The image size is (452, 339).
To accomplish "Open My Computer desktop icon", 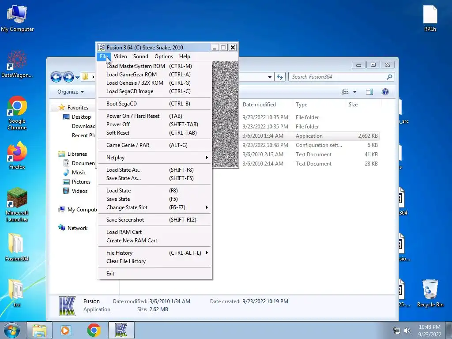I will click(x=17, y=19).
